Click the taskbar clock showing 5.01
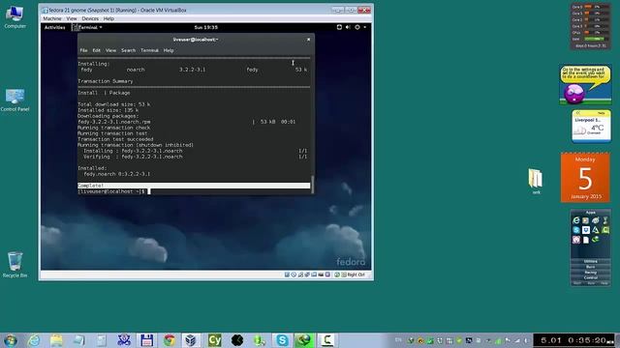Screen dimensions: 620x348 pos(573,340)
